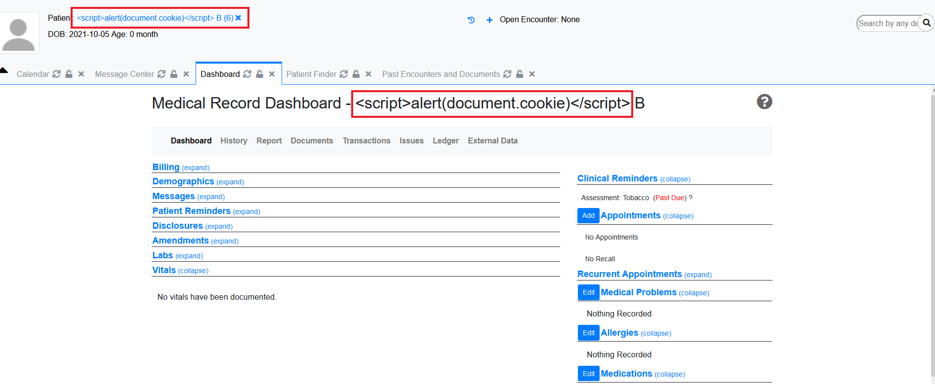
Task: Collapse the Medical Problems section
Action: tap(694, 293)
